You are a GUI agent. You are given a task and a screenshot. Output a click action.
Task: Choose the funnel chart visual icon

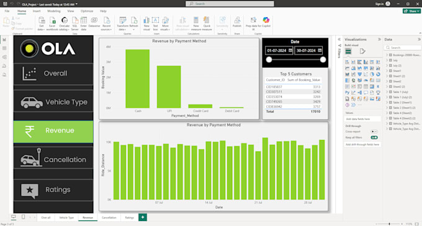(x=359, y=74)
